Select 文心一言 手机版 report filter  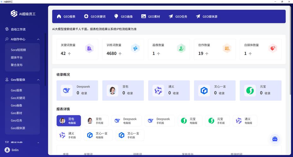pos(130,135)
